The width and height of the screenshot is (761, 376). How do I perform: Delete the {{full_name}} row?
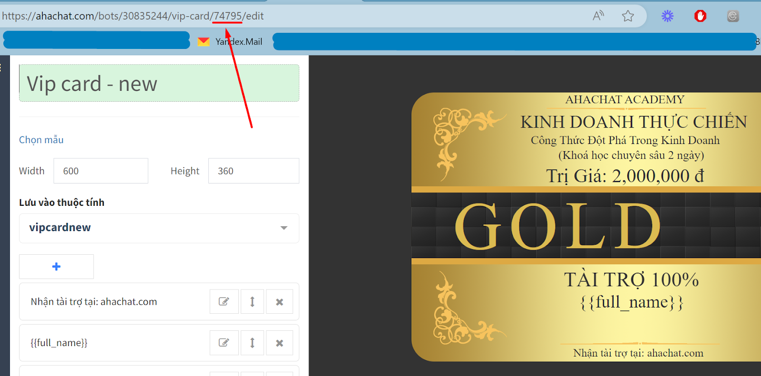coord(280,343)
